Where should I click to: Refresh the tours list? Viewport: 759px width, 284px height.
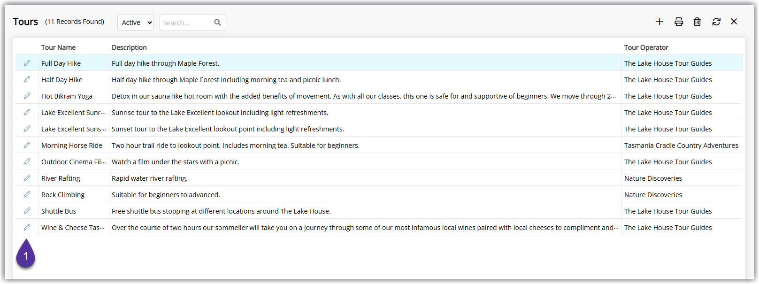click(x=716, y=22)
